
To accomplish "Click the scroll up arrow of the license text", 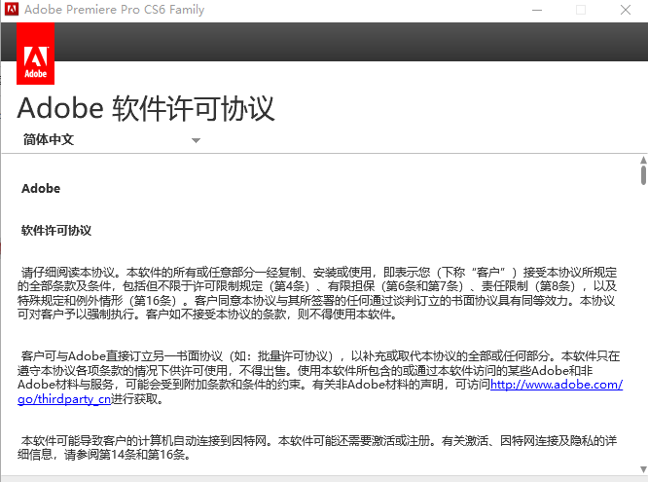I will [643, 160].
